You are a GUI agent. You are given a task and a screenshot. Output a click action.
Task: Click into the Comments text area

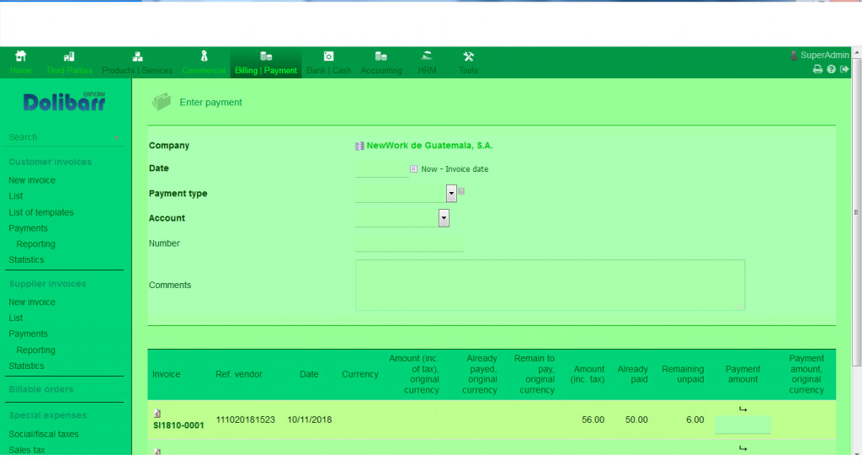[550, 285]
